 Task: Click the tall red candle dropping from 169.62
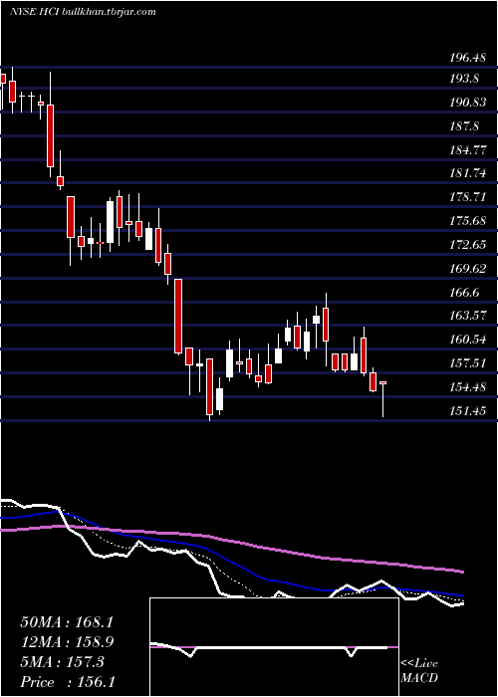178,316
